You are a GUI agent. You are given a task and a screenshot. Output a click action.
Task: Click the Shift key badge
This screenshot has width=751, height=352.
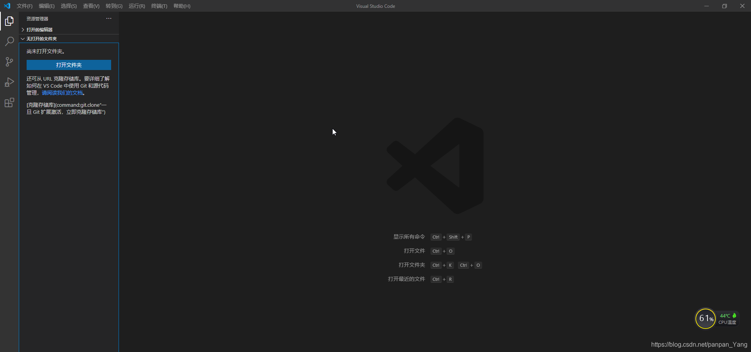453,237
